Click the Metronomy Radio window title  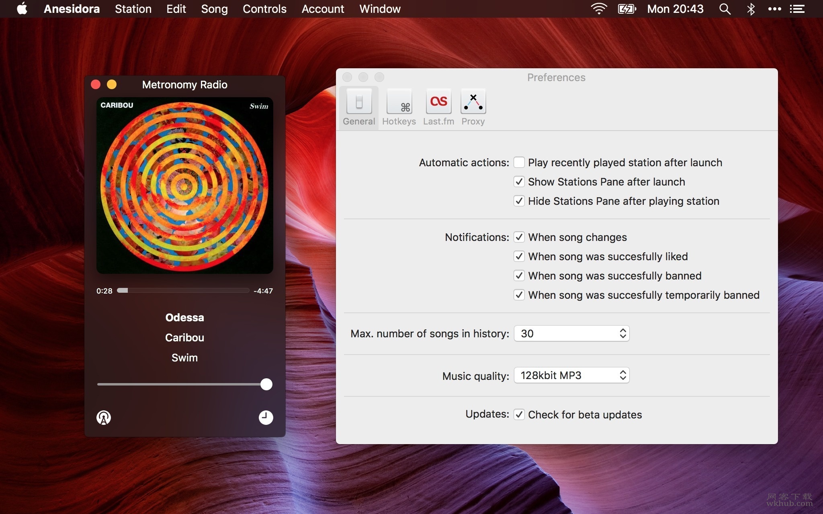(x=185, y=85)
